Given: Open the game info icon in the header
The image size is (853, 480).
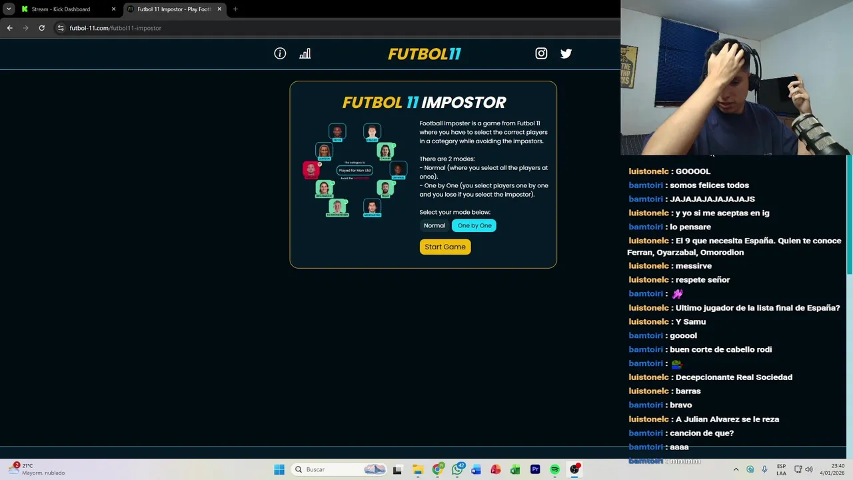Looking at the screenshot, I should pyautogui.click(x=280, y=53).
